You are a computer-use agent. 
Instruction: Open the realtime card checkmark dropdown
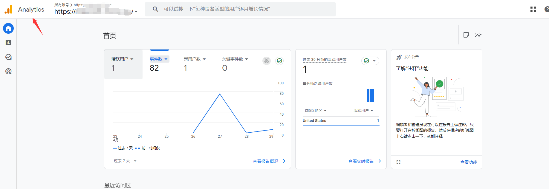[370, 61]
